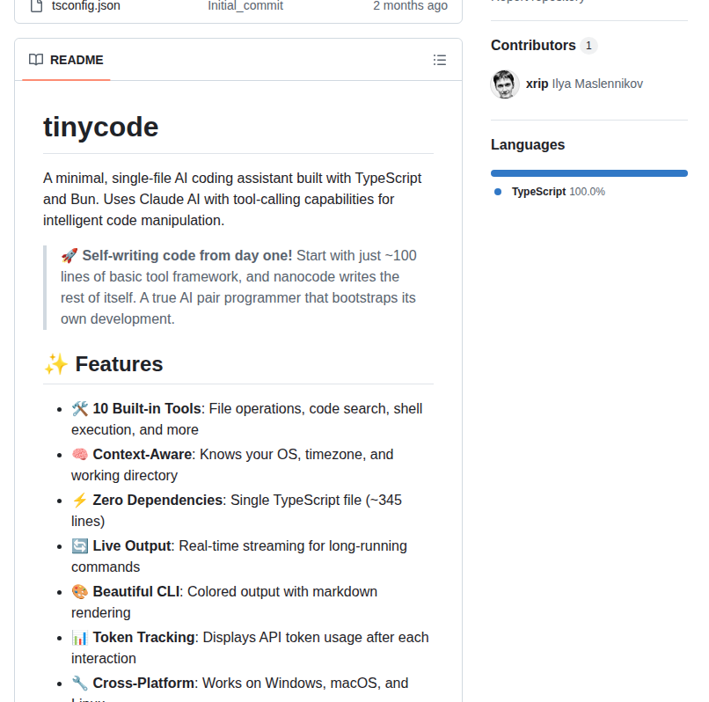Image resolution: width=709 pixels, height=702 pixels.
Task: Click the tools emoji beside 10 Built-in Tools
Action: (78, 408)
